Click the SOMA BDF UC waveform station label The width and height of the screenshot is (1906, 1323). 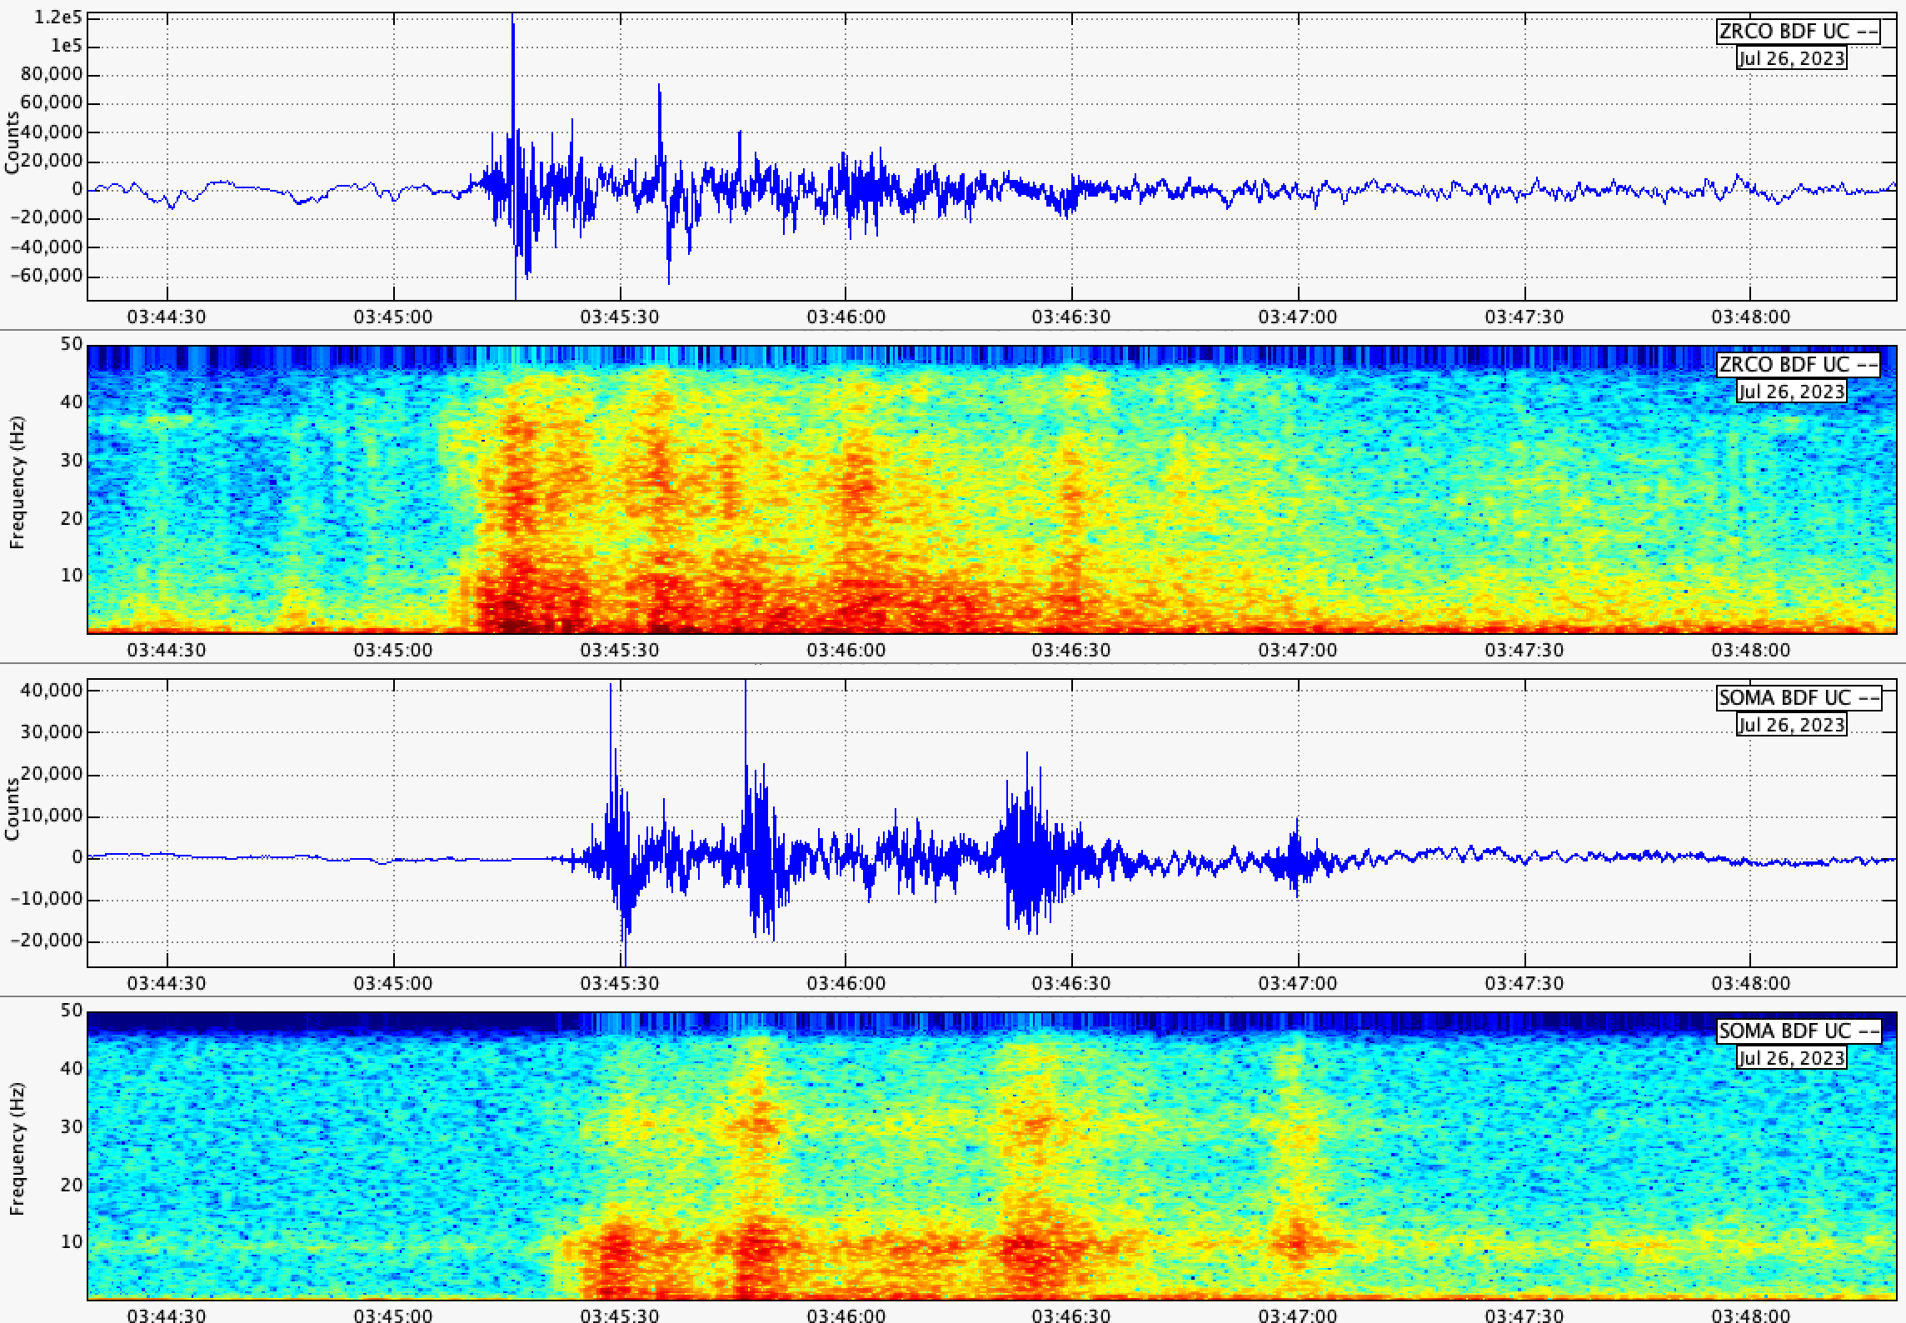(x=1798, y=698)
